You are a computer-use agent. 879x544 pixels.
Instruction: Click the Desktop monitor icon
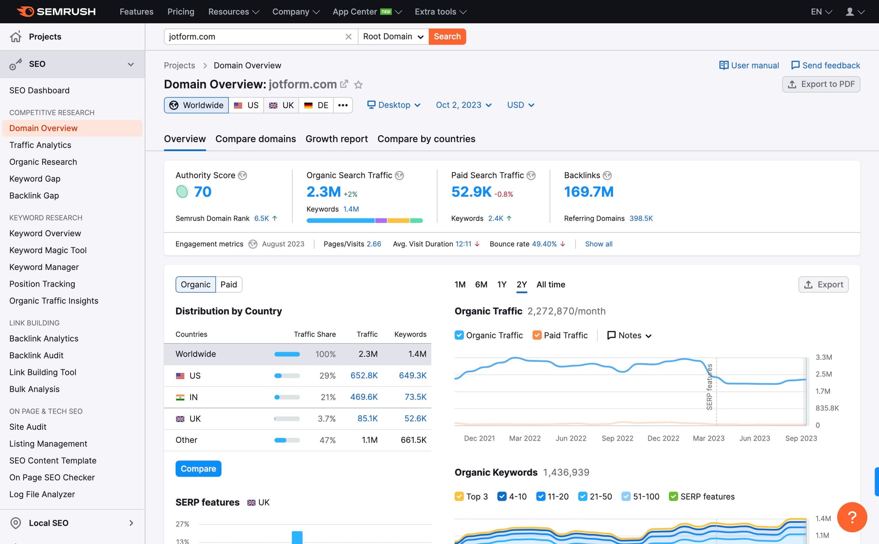[x=371, y=105]
